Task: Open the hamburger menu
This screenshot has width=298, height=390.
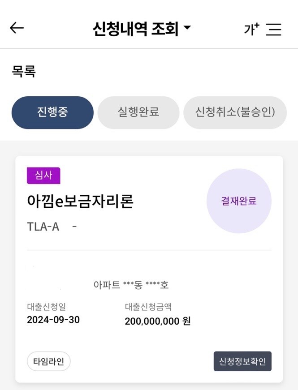Action: pos(273,30)
